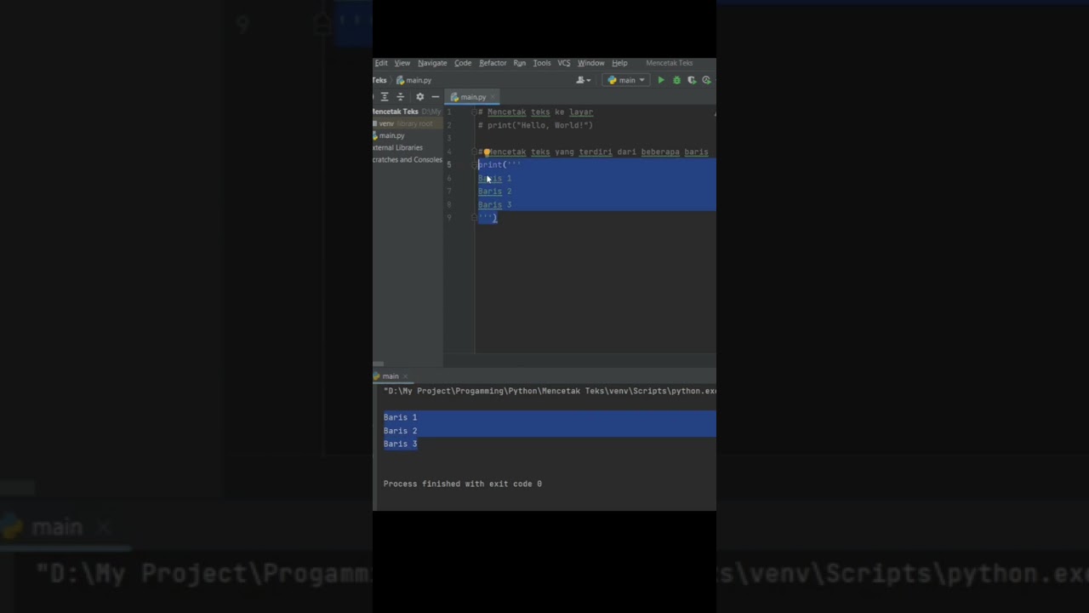Viewport: 1089px width, 613px height.
Task: Open the Help menu
Action: click(x=619, y=63)
